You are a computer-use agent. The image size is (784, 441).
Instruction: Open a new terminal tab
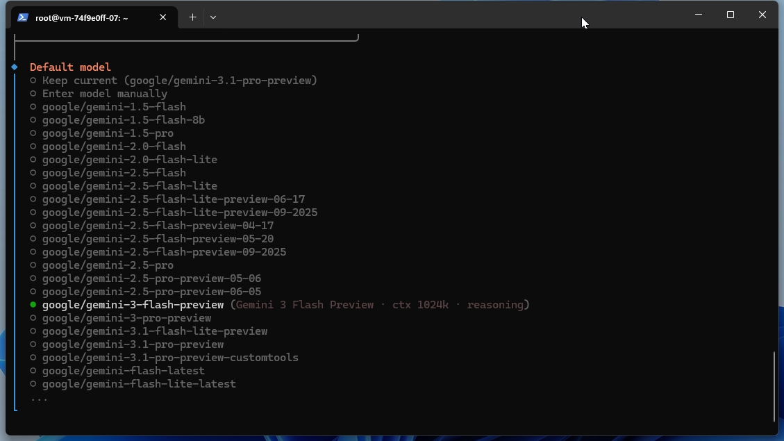[x=193, y=17]
